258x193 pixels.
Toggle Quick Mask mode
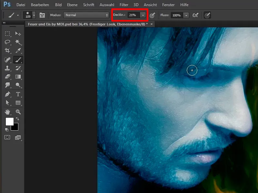tap(7, 137)
